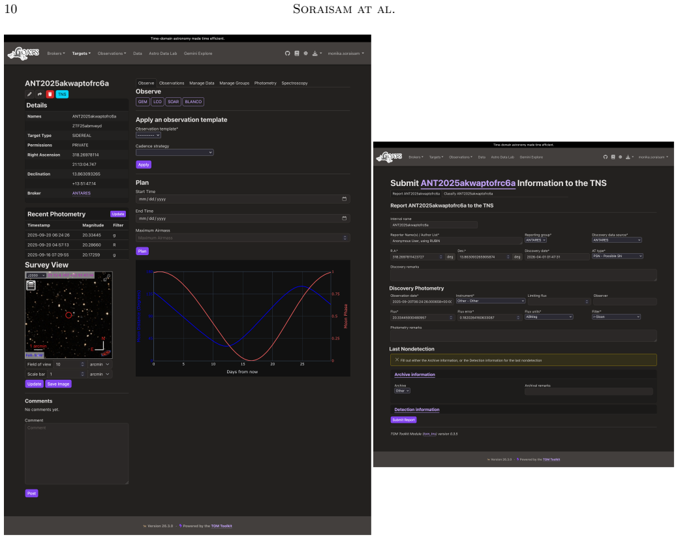Click the purple Plan button
Viewport: 678px width, 539px height.
(142, 251)
